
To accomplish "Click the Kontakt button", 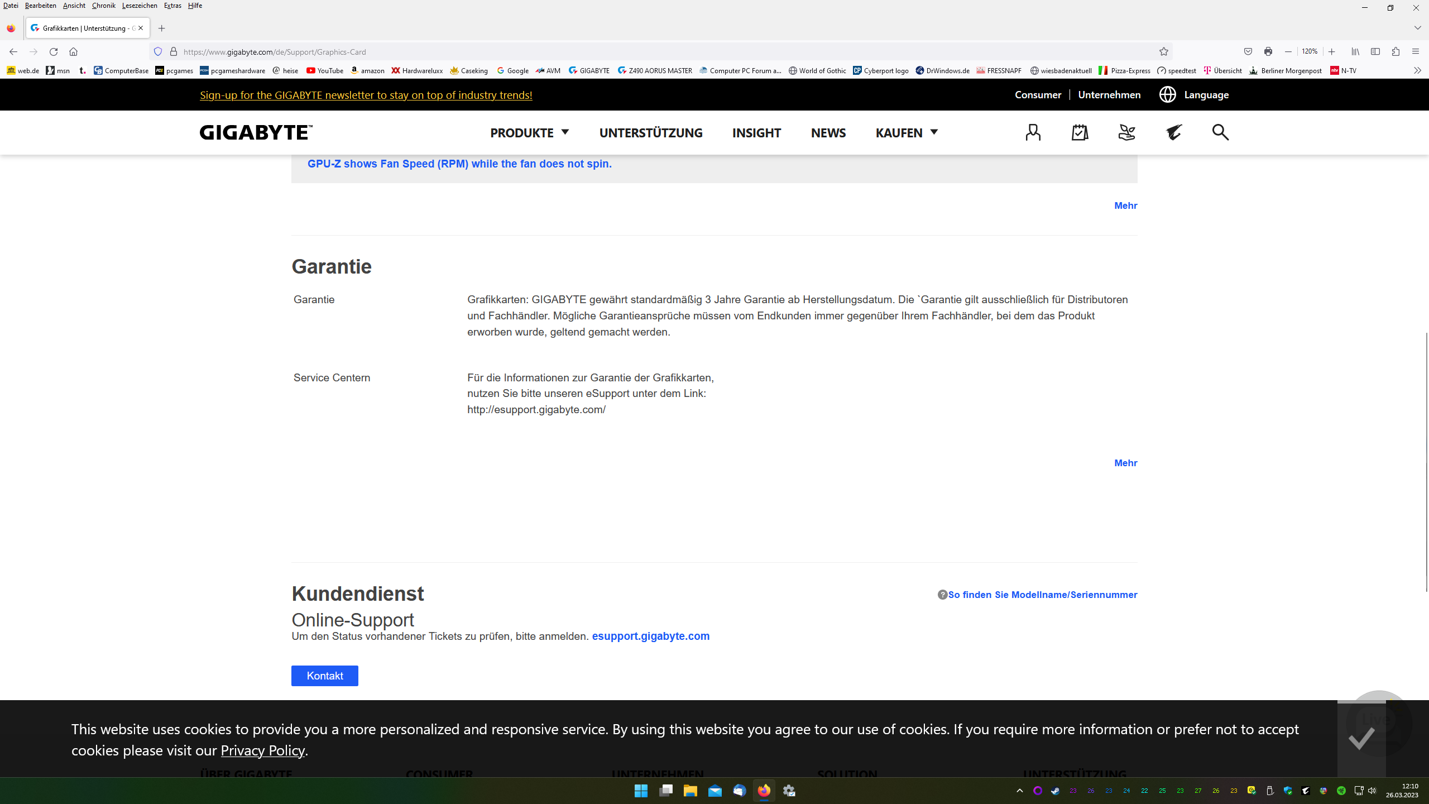I will tap(324, 676).
